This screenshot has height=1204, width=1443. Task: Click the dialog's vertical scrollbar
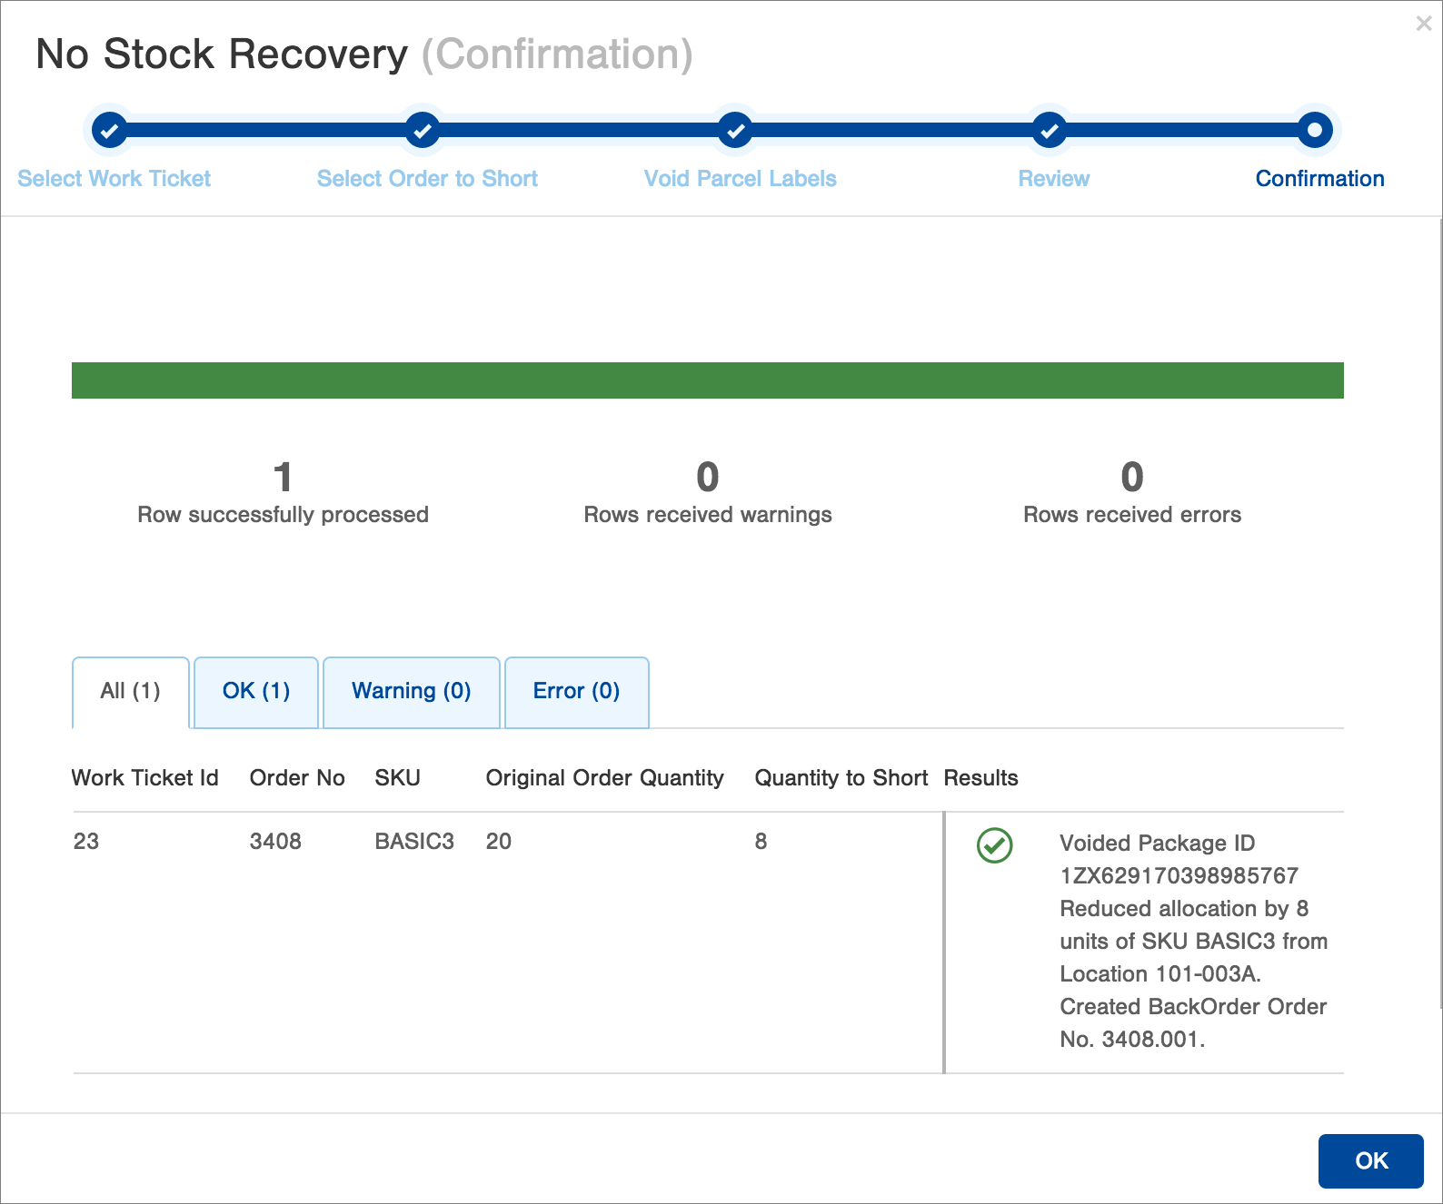1440,613
